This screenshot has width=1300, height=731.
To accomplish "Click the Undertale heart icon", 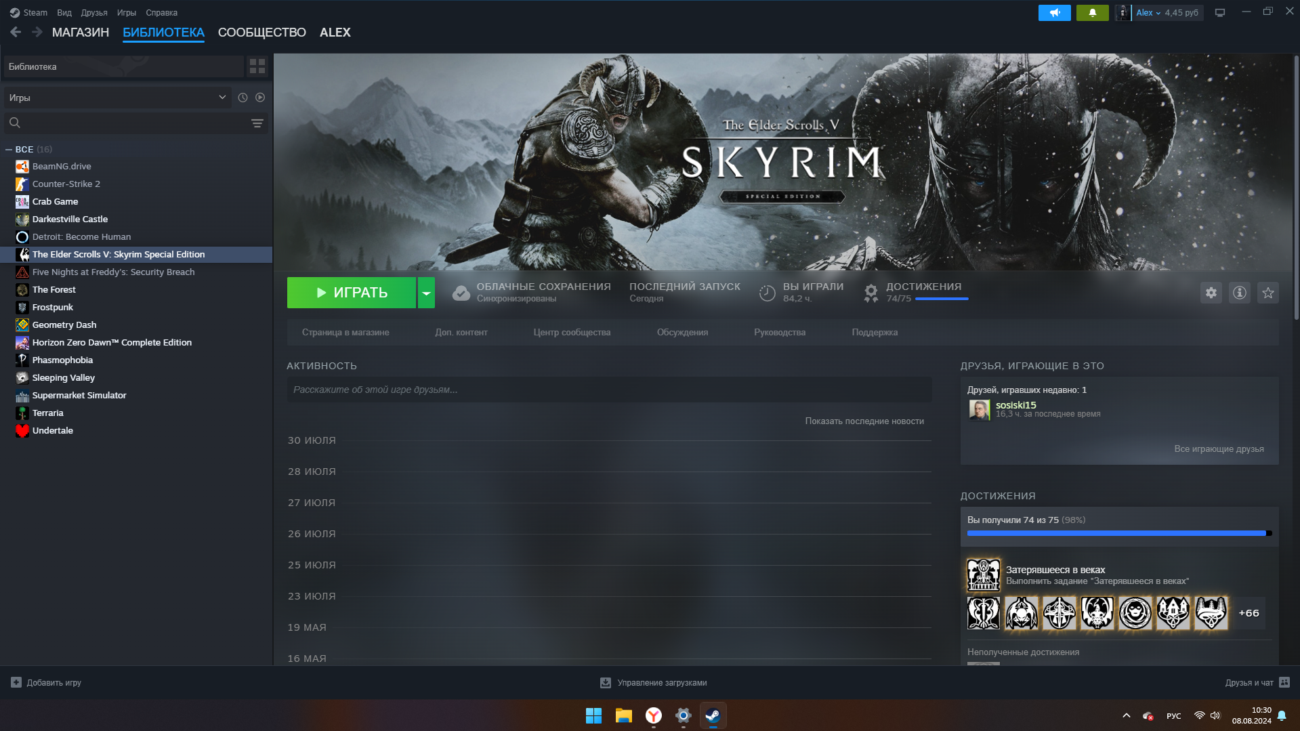I will pyautogui.click(x=22, y=430).
